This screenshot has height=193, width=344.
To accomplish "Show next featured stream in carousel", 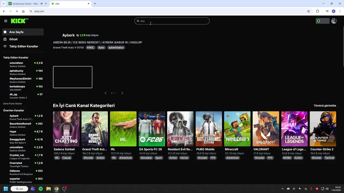I will [122, 93].
